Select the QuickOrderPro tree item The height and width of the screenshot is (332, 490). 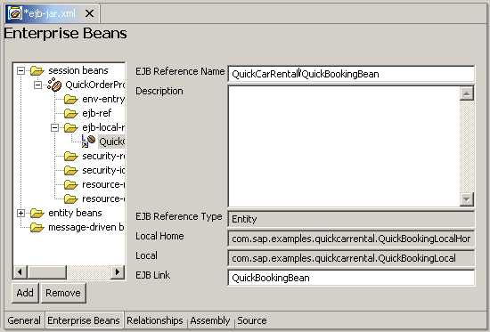pos(95,85)
